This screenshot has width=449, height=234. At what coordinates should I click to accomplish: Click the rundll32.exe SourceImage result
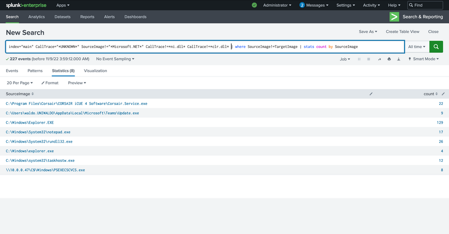[x=39, y=141]
